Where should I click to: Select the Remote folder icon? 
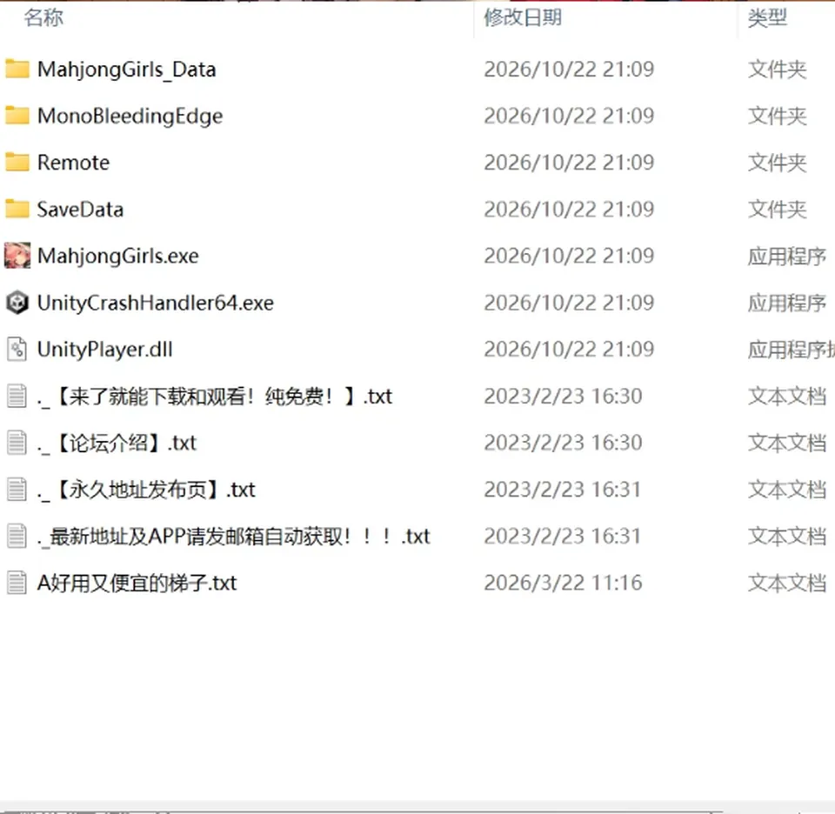coord(17,163)
